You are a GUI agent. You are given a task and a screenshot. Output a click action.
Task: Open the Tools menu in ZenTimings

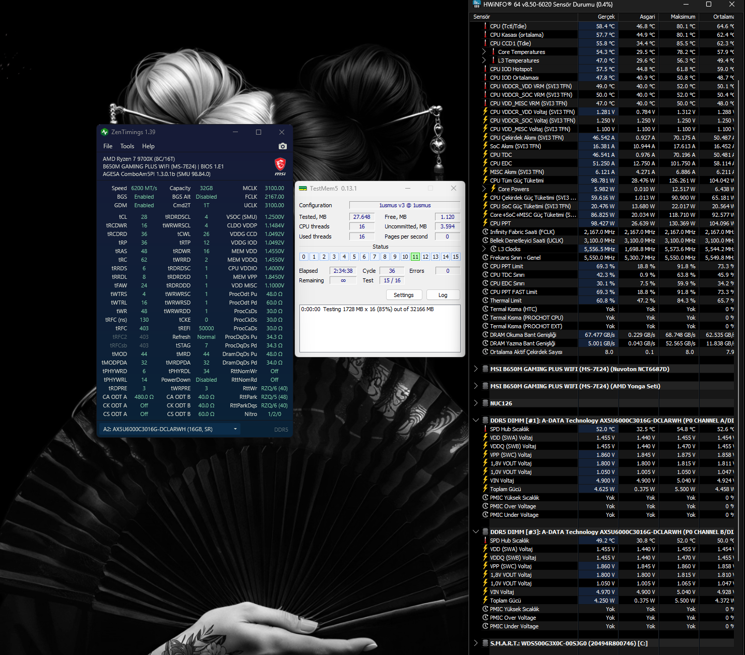point(127,146)
